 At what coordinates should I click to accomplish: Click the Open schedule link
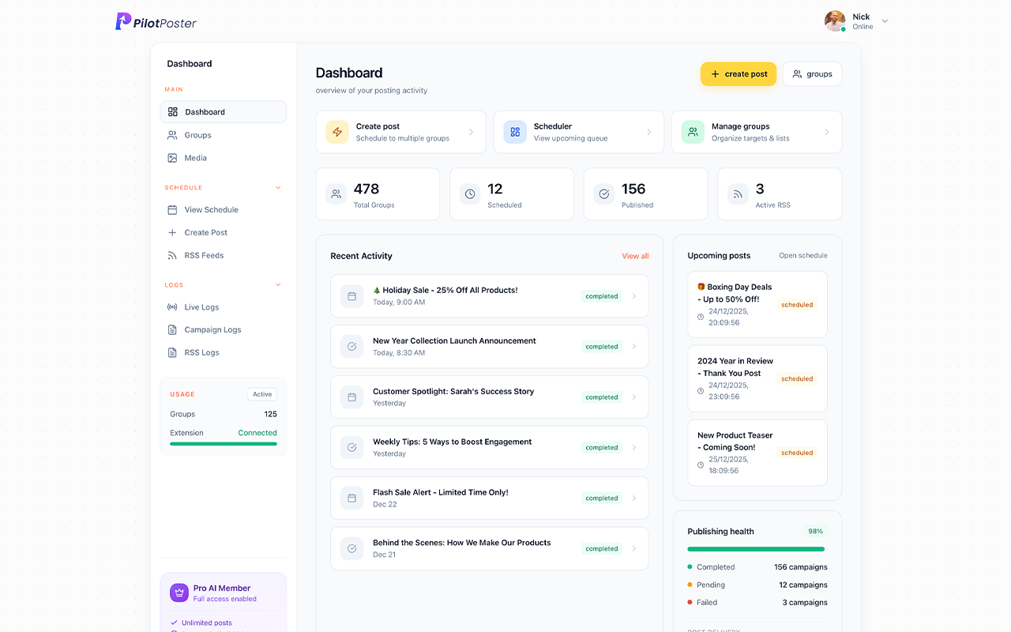point(803,256)
